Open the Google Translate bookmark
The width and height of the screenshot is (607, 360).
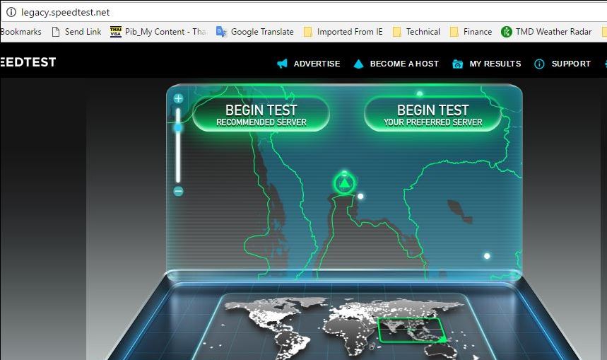254,32
